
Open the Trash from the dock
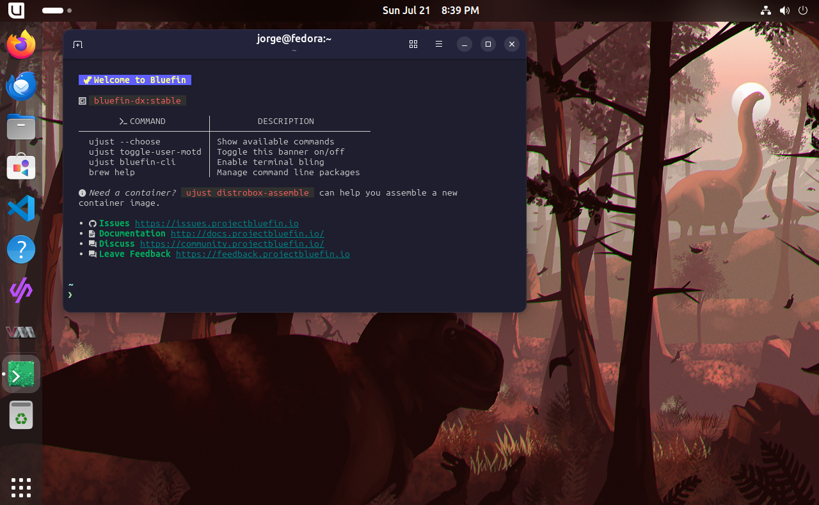point(21,416)
